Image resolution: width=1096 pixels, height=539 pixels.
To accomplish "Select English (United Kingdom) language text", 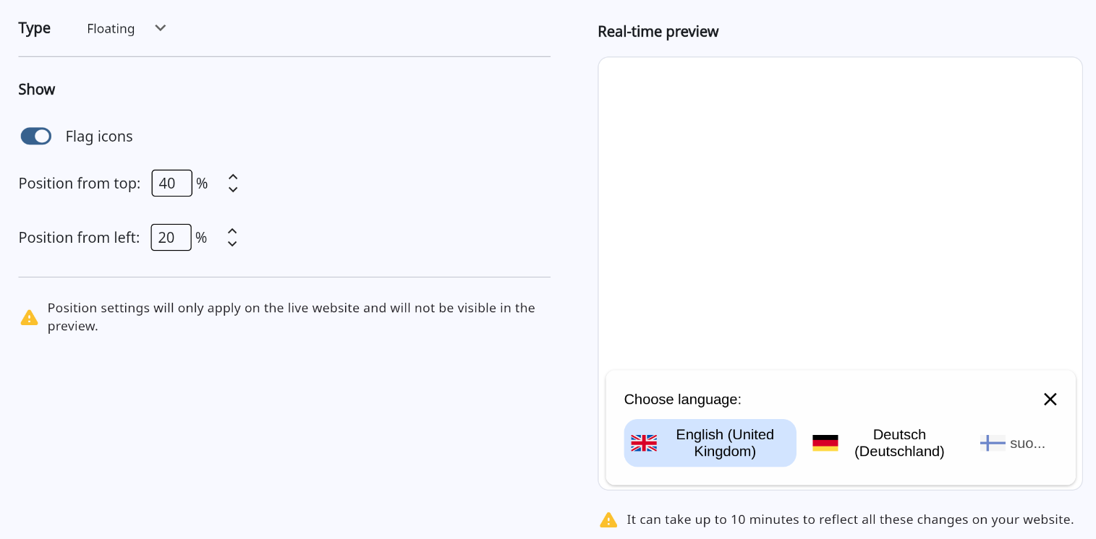I will click(724, 443).
